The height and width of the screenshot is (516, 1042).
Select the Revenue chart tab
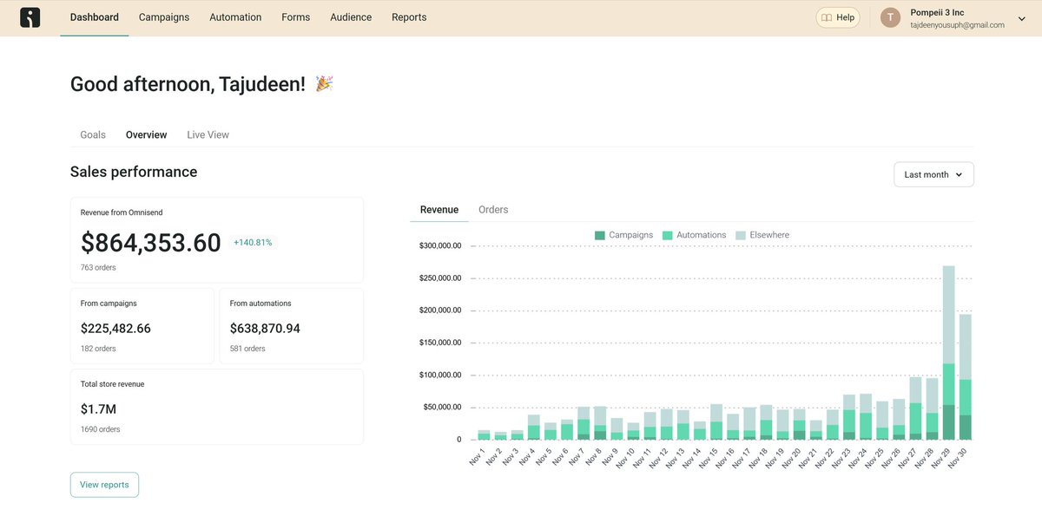click(x=439, y=210)
